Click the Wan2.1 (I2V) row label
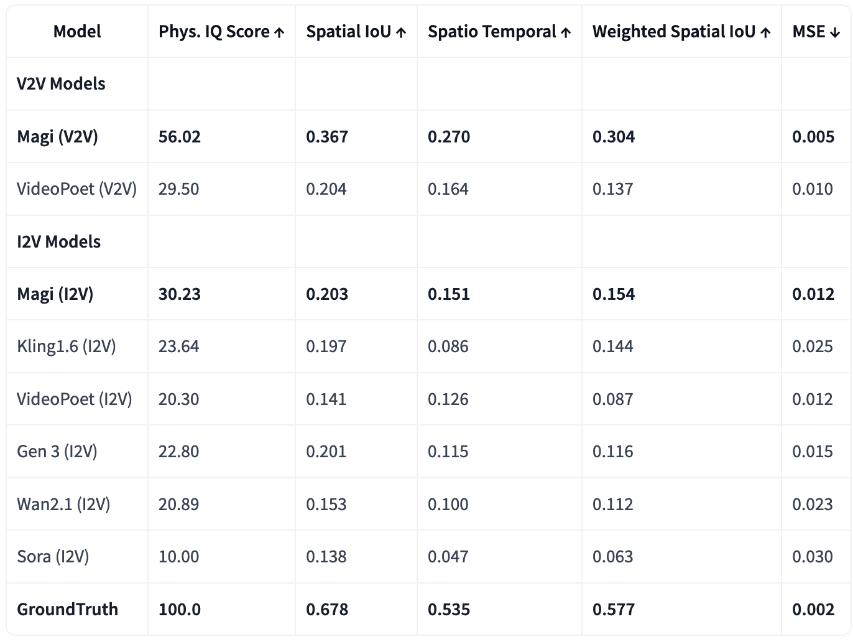853x642 pixels. (63, 504)
